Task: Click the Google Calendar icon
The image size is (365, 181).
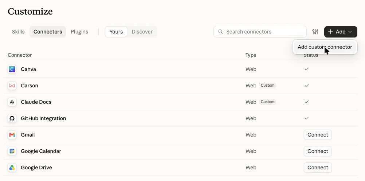Action: pos(12,151)
